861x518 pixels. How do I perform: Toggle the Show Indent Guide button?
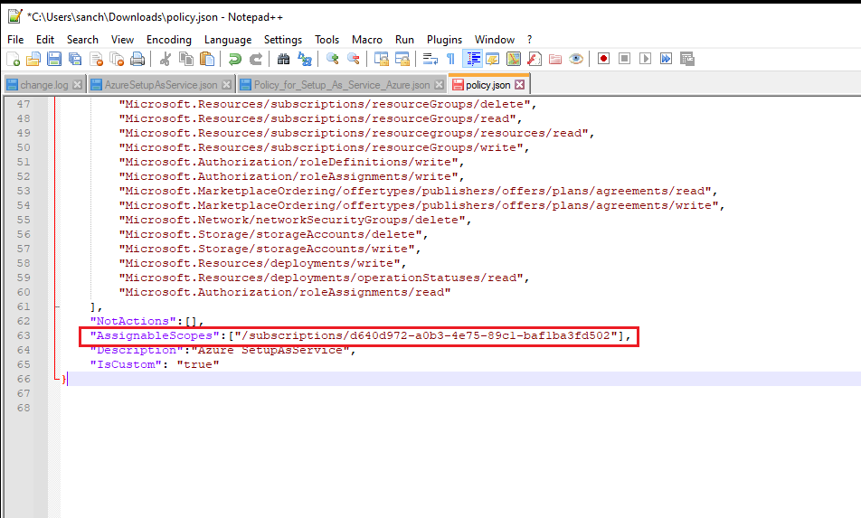(x=472, y=59)
